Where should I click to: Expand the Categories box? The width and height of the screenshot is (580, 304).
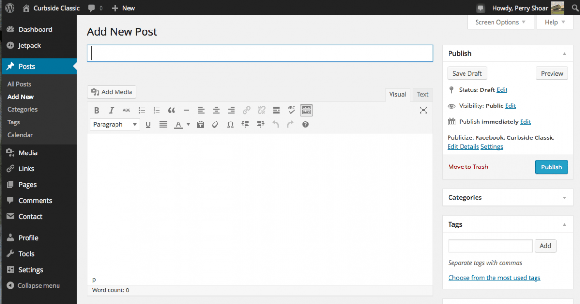pos(564,198)
